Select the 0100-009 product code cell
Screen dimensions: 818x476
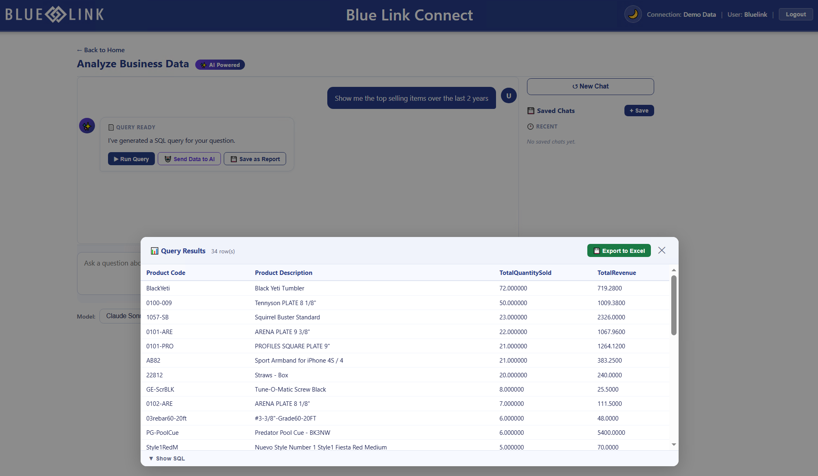pos(159,303)
